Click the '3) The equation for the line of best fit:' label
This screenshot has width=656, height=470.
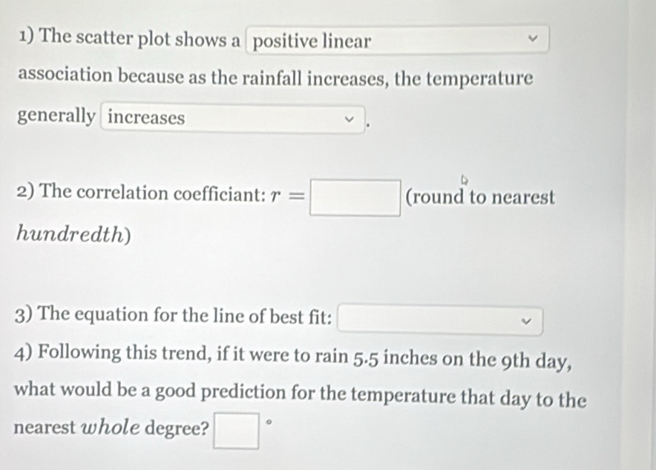(173, 315)
